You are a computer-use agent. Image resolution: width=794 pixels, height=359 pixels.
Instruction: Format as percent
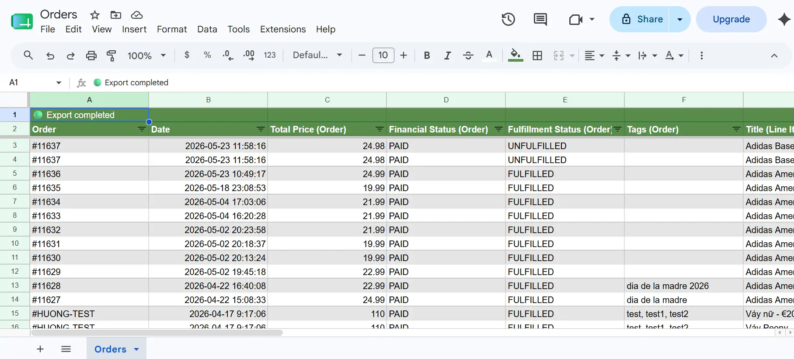(207, 55)
